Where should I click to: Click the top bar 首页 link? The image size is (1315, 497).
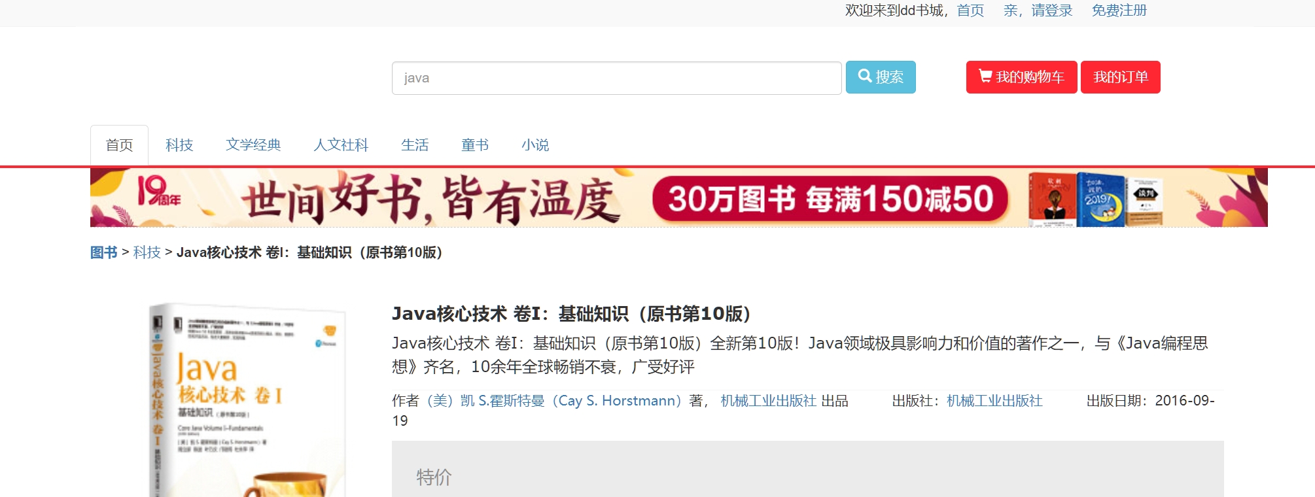pyautogui.click(x=970, y=10)
